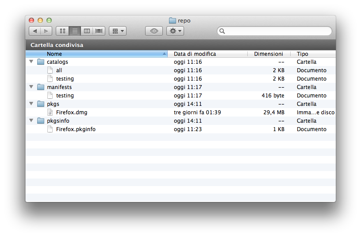361x237 pixels.
Task: Open the gear action menu
Action: (x=175, y=31)
